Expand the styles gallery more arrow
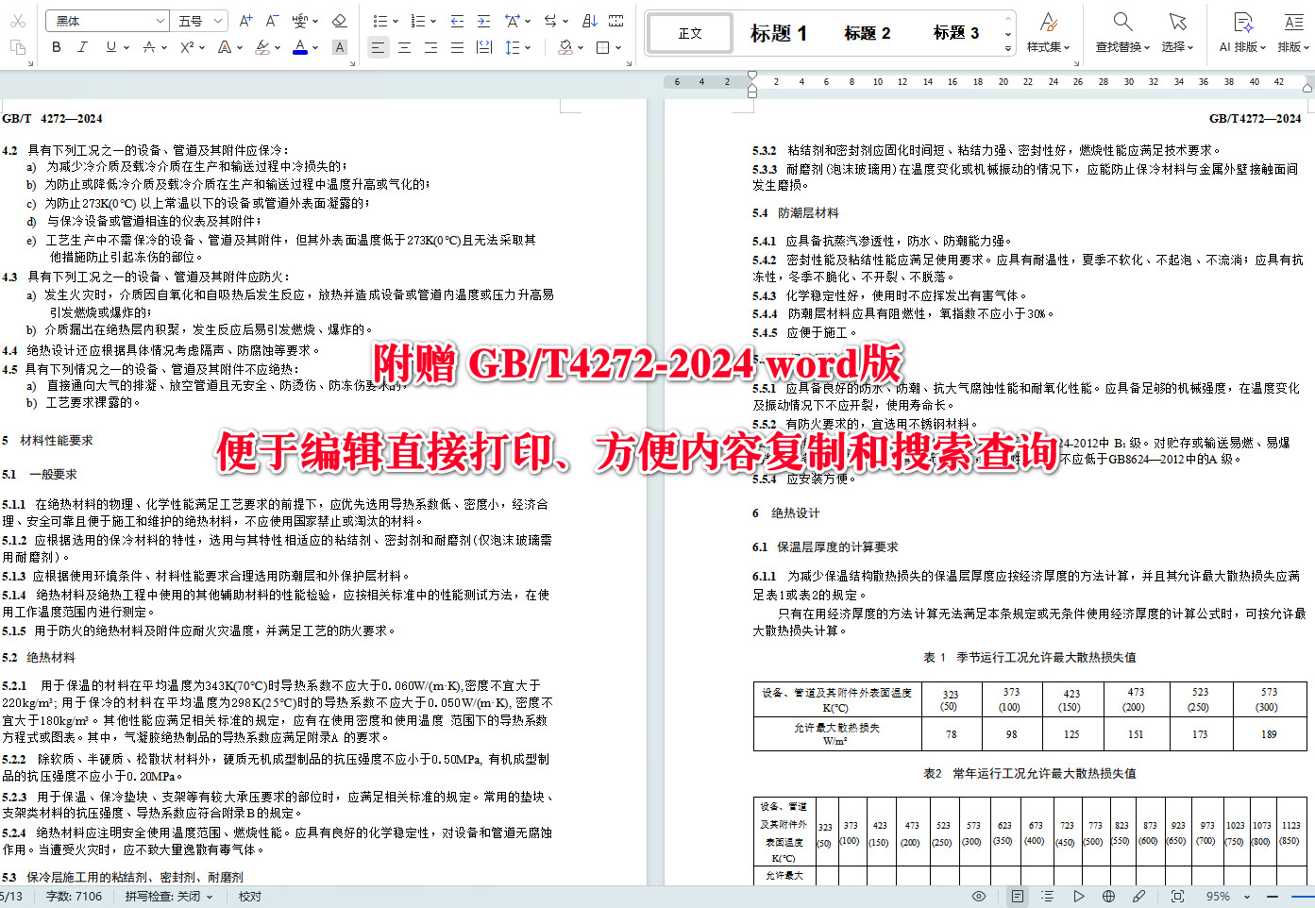 (x=1008, y=48)
